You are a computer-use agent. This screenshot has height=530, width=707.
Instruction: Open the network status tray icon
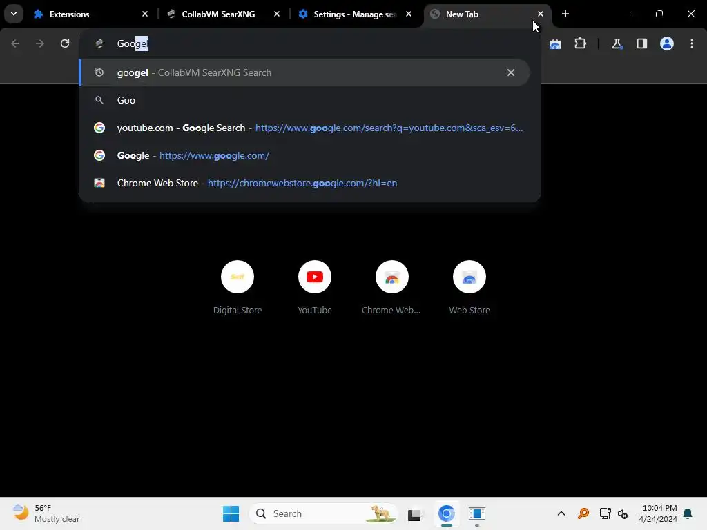605,513
